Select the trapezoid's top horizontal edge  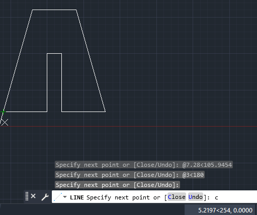point(54,10)
